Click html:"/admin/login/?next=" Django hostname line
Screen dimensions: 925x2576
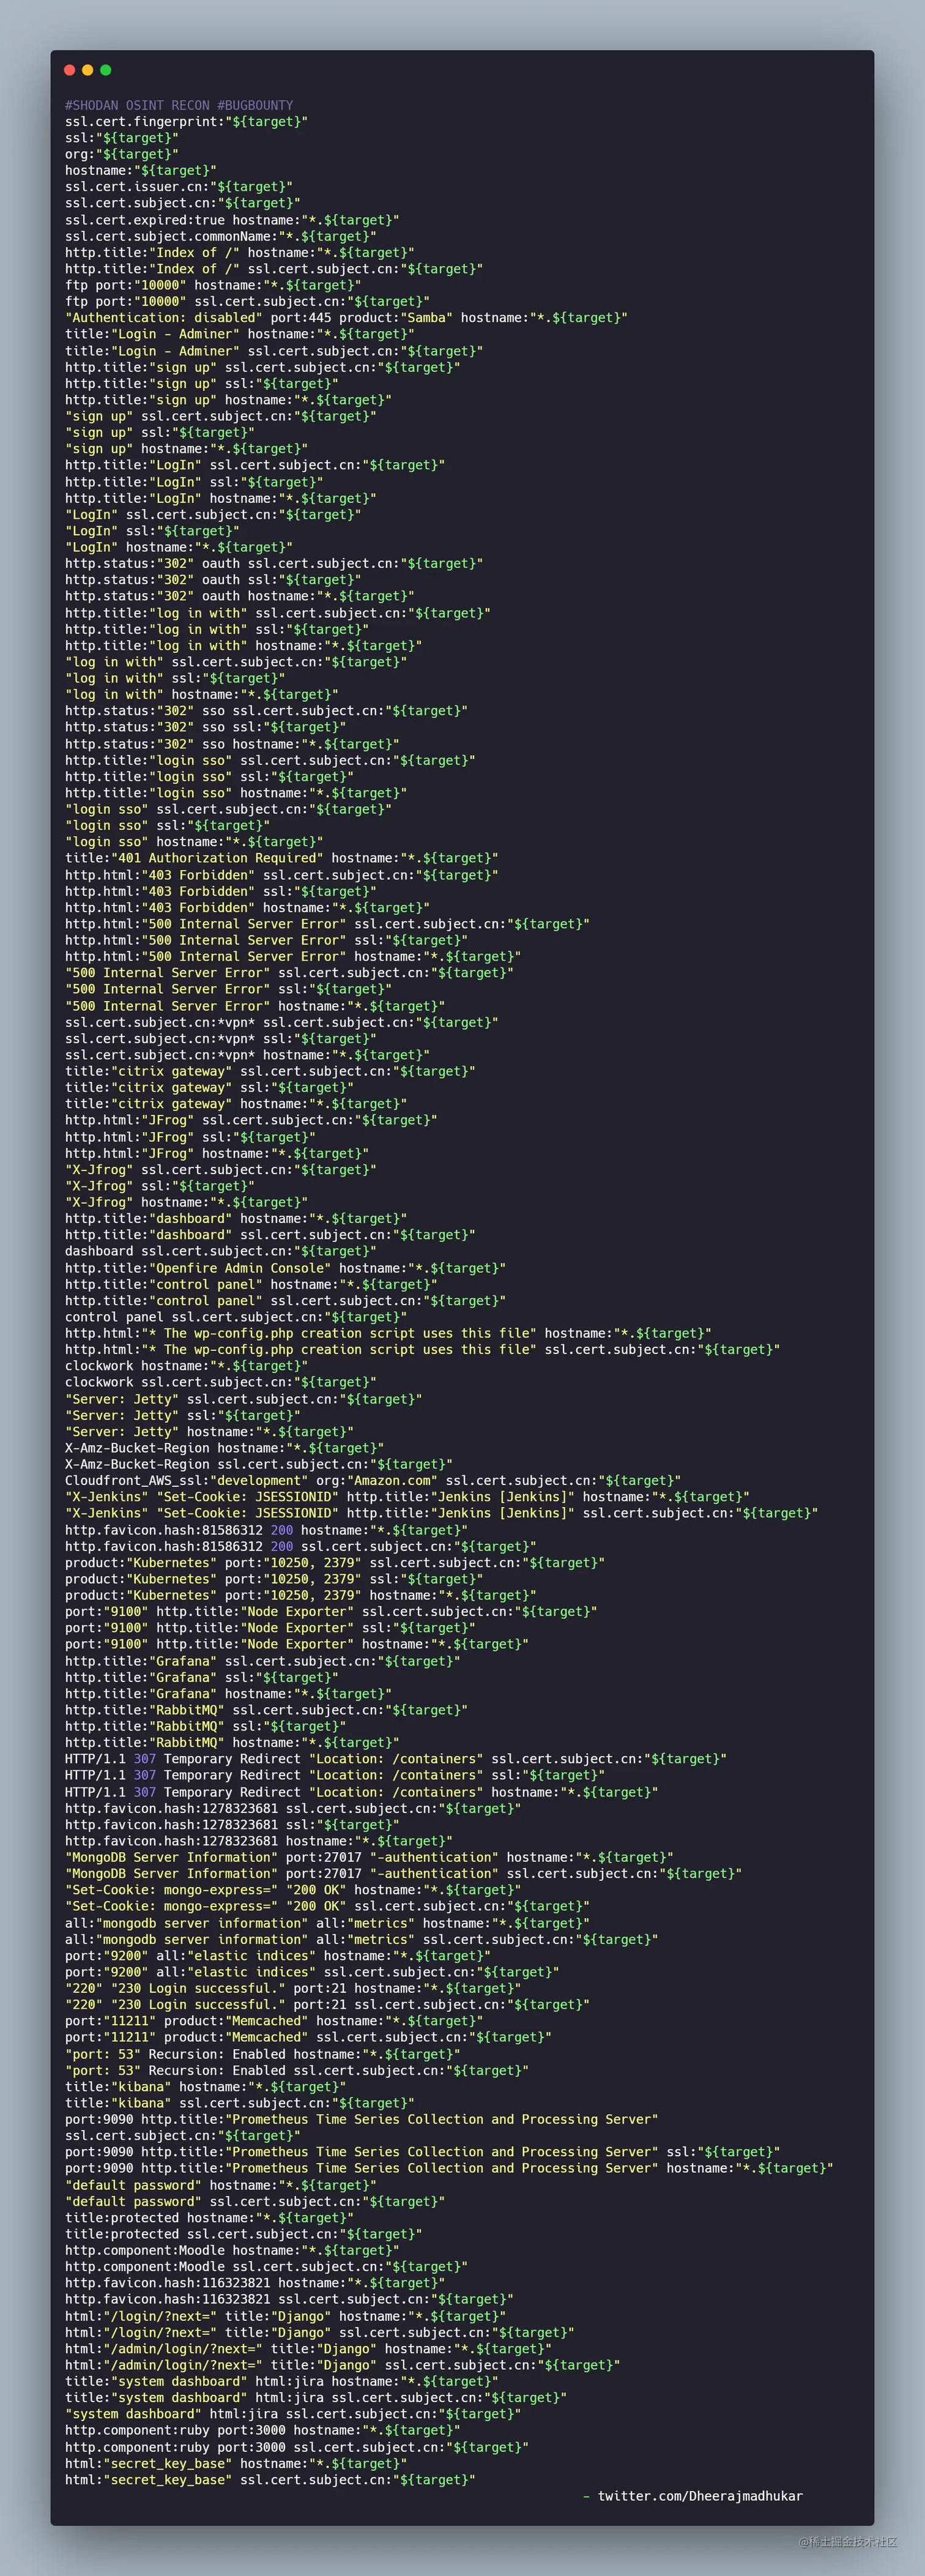coord(309,2349)
